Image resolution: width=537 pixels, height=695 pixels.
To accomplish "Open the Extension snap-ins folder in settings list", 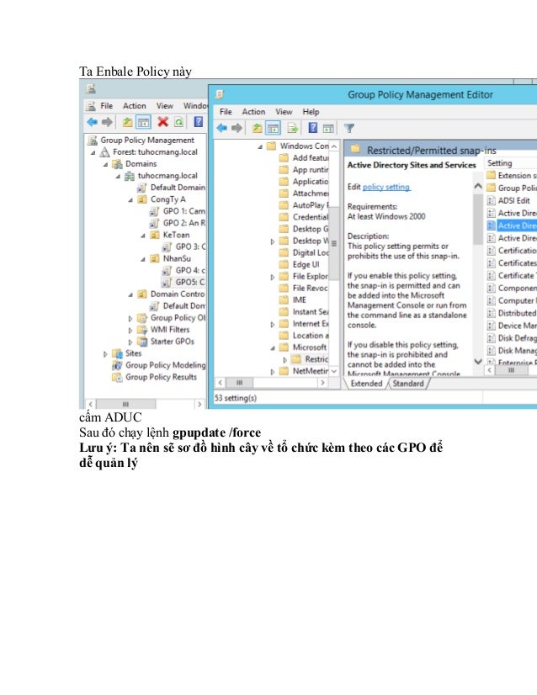I will [x=512, y=176].
